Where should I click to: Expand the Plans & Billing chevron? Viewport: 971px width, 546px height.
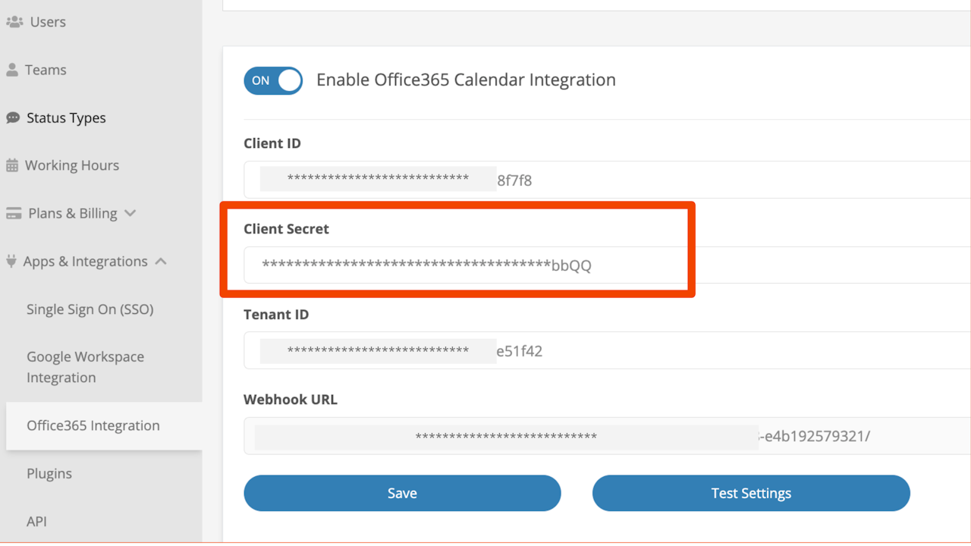130,213
